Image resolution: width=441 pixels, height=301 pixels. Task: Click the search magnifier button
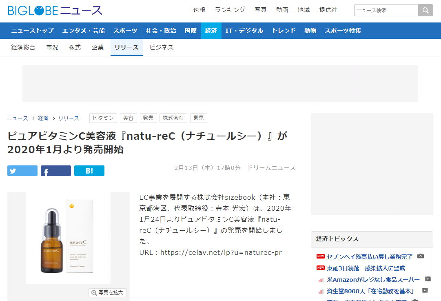pos(425,10)
